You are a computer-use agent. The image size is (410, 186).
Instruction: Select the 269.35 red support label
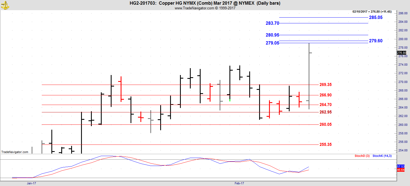[326, 85]
